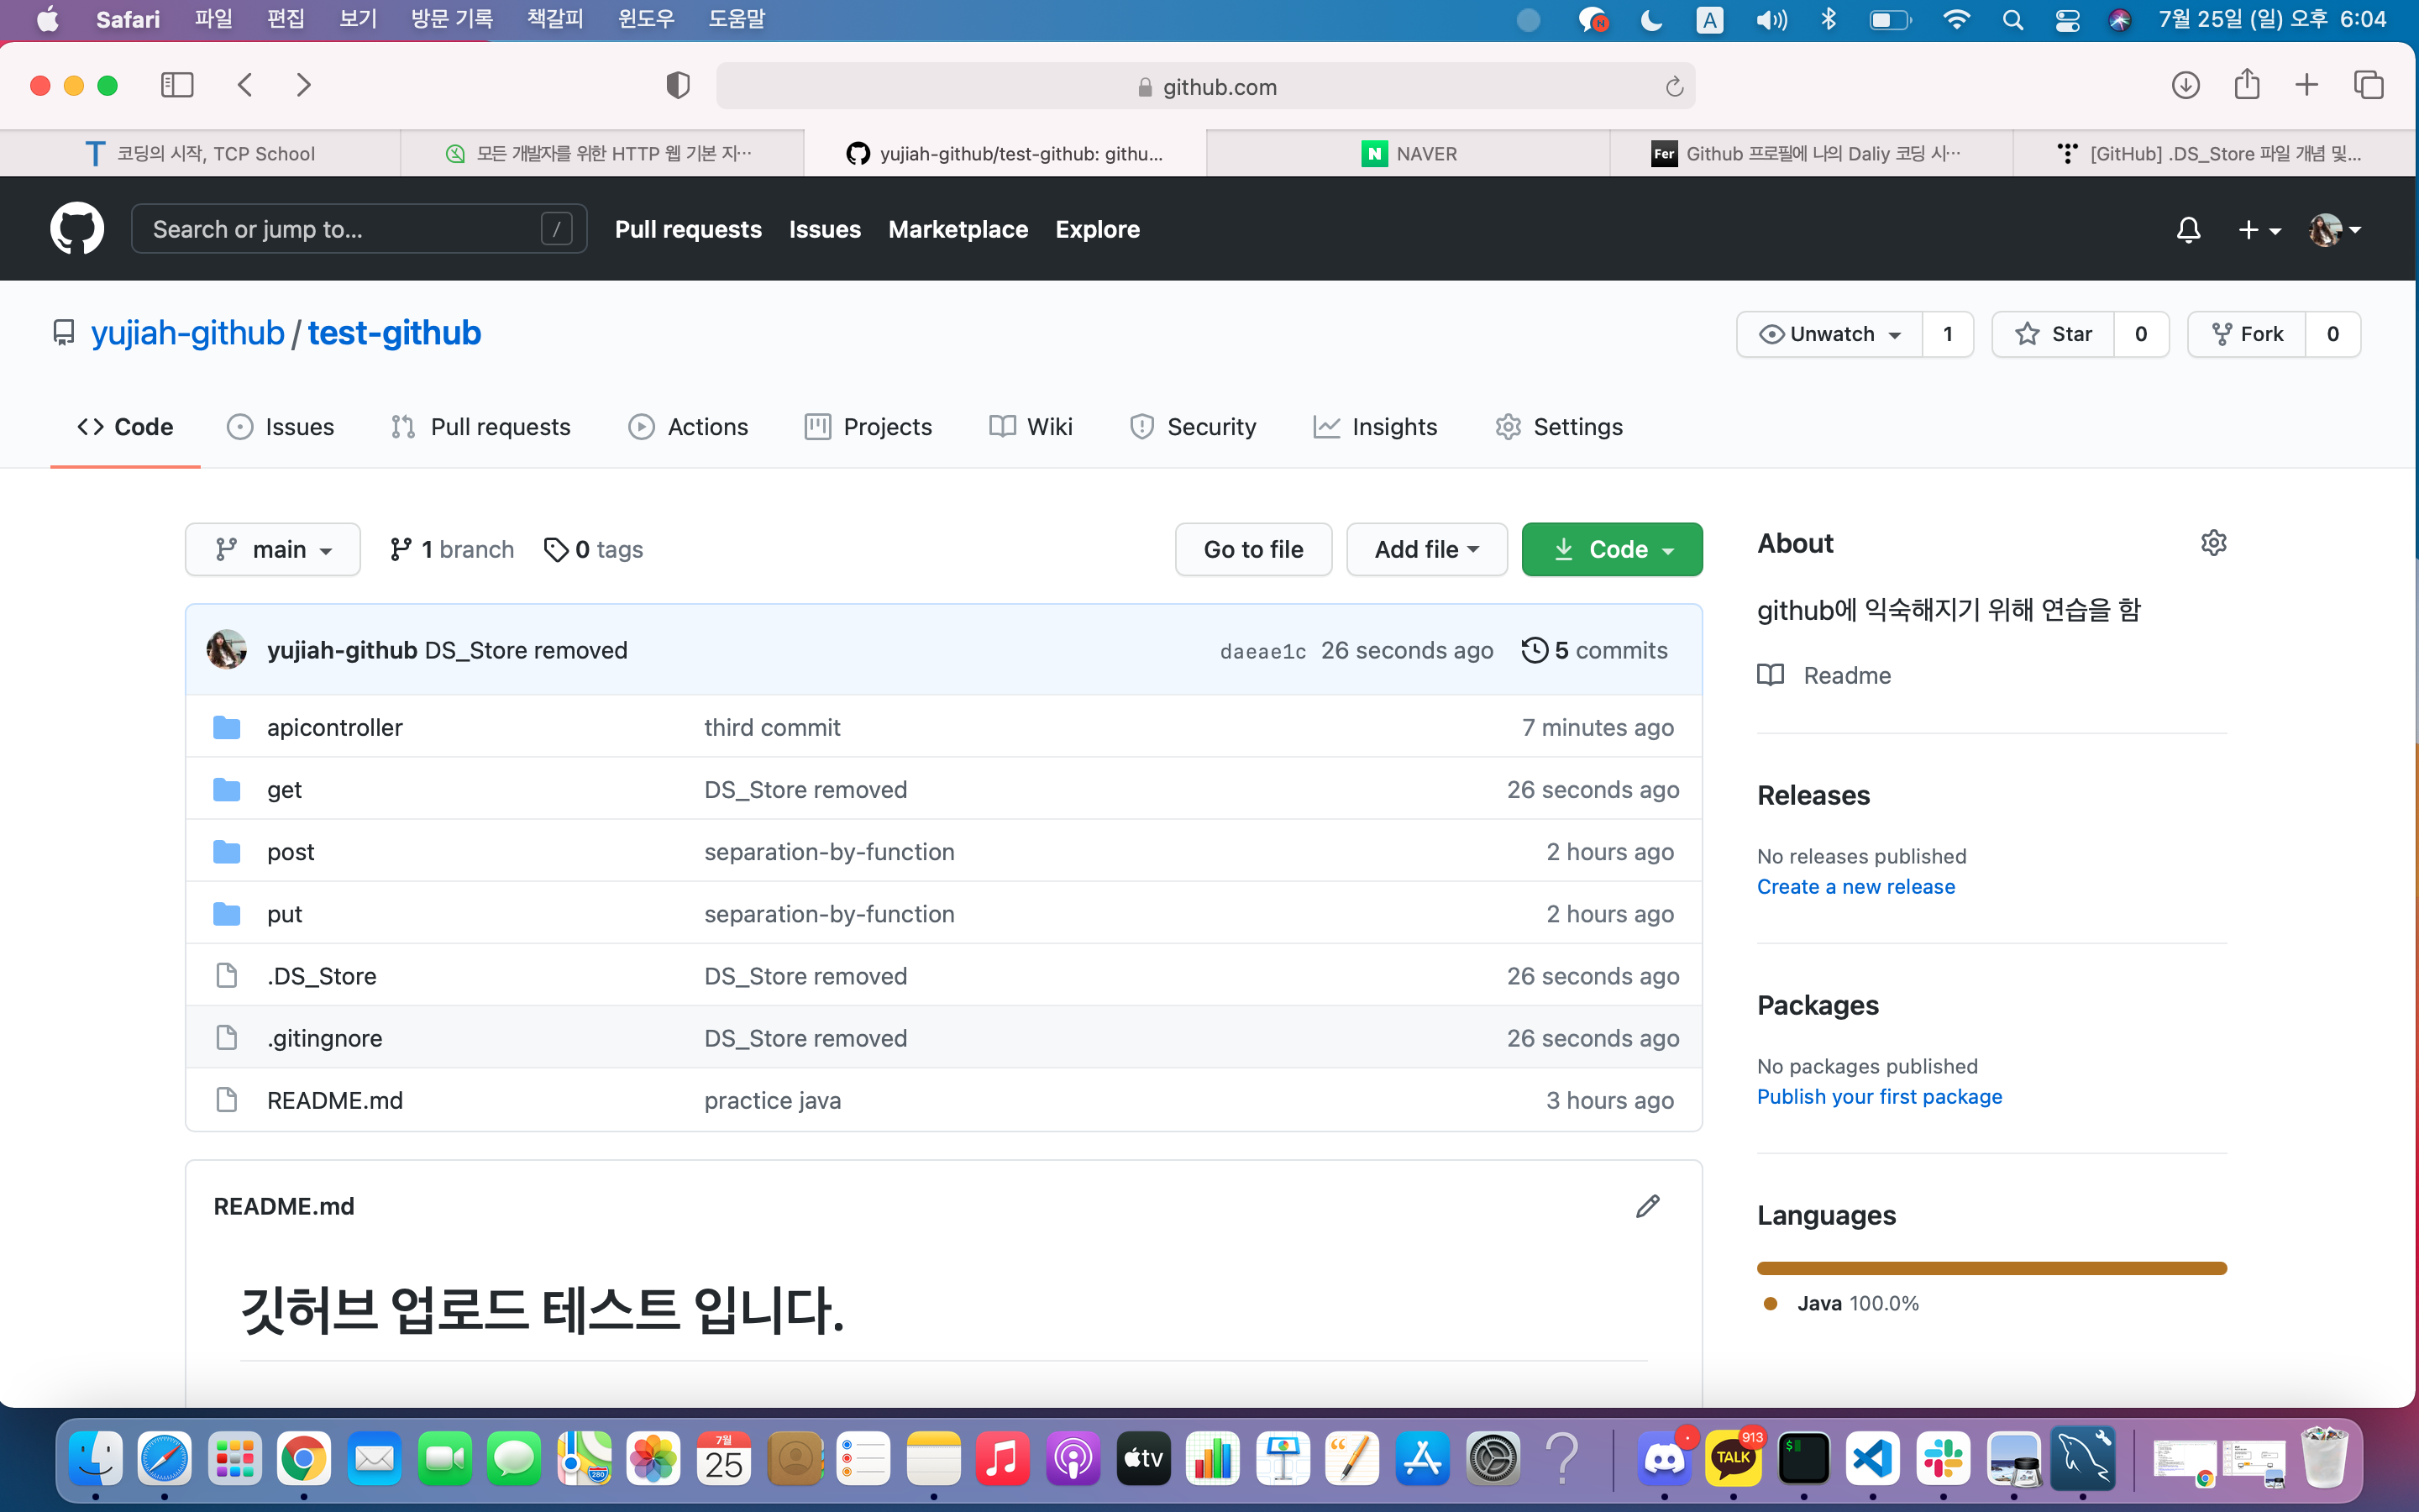Open the main branch selector dropdown
The width and height of the screenshot is (2419, 1512).
272,548
